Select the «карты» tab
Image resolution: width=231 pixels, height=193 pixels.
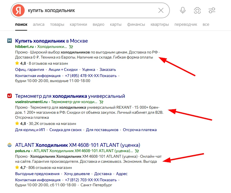(x=115, y=24)
